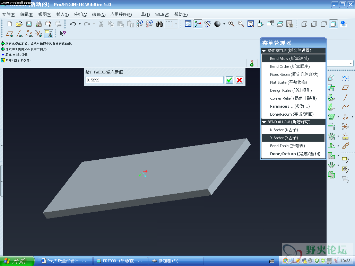Switch to Pro/E 钣金件设计 taskbar window
The width and height of the screenshot is (355, 266).
pyautogui.click(x=65, y=261)
